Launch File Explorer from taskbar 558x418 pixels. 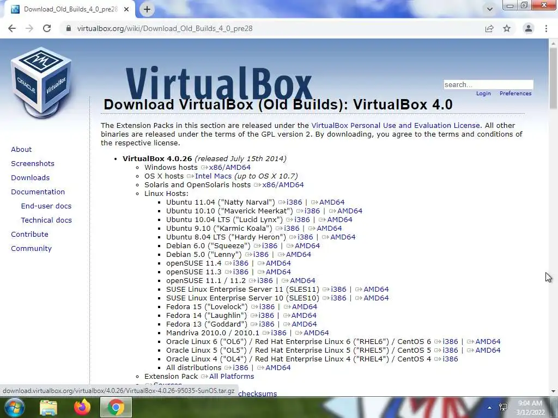[48, 407]
